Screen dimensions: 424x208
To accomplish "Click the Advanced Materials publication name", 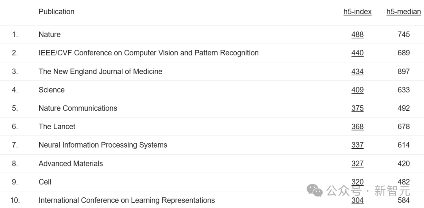I will tap(71, 164).
